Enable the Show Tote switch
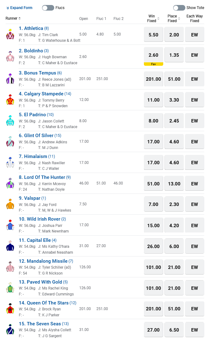The image size is (209, 340). pos(179,8)
